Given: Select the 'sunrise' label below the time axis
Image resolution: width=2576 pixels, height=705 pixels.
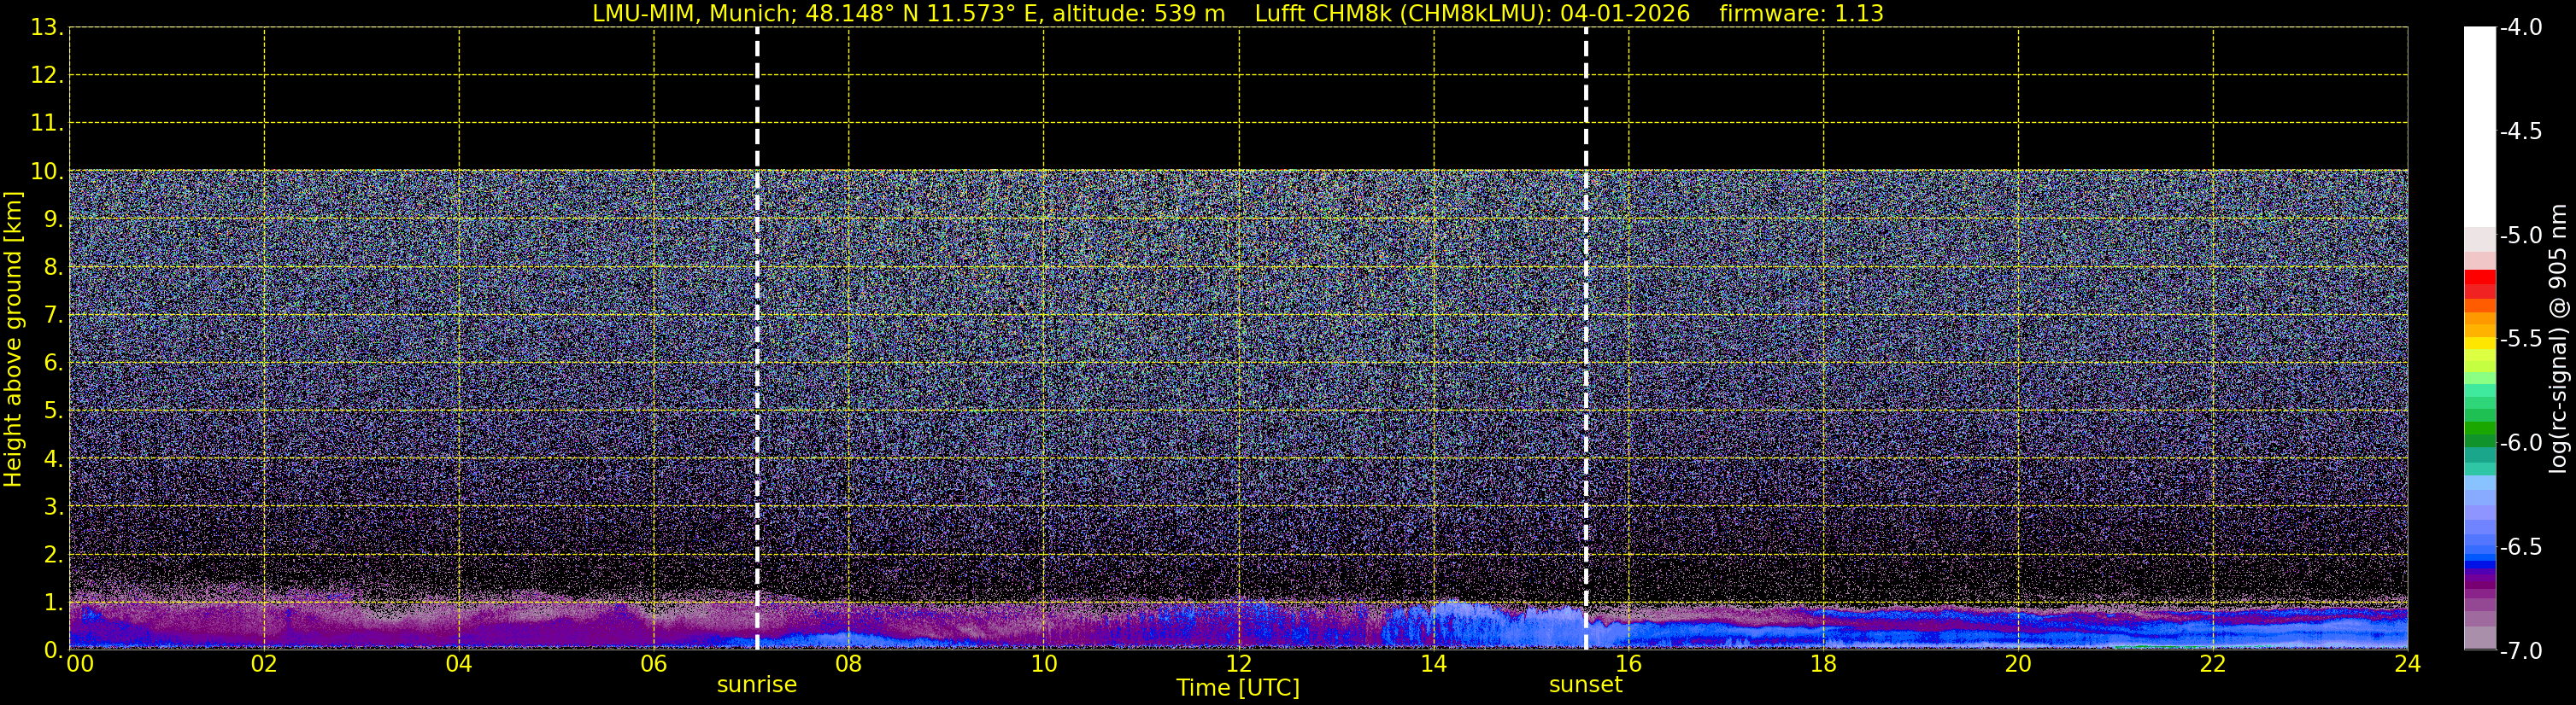Looking at the screenshot, I should pyautogui.click(x=757, y=685).
